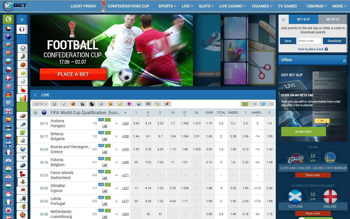Click Place a bet under Scotland vs England

coord(313,213)
